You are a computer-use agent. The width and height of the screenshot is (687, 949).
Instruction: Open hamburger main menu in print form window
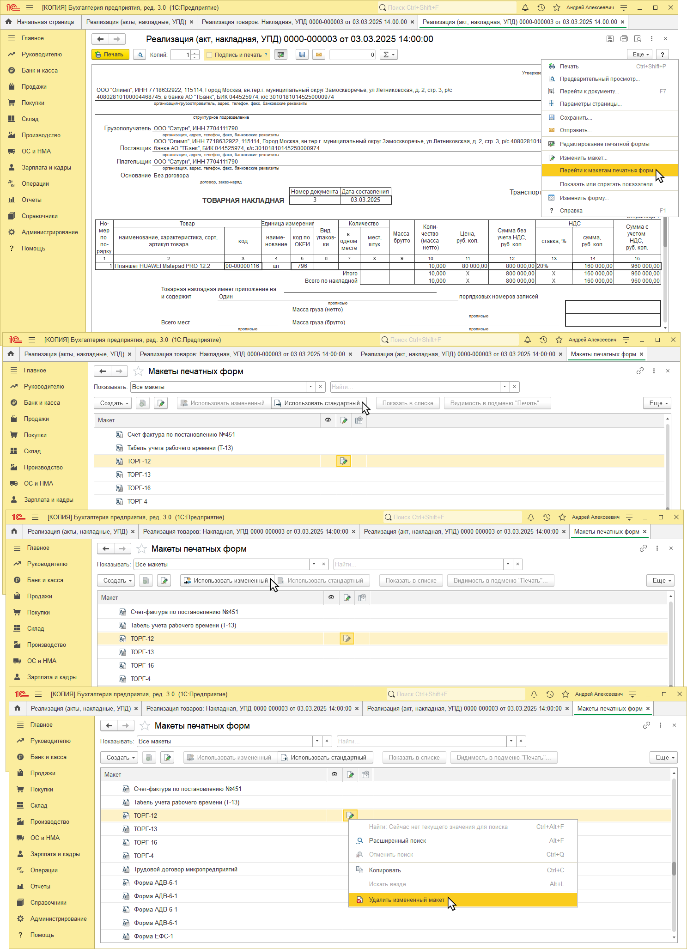point(30,7)
